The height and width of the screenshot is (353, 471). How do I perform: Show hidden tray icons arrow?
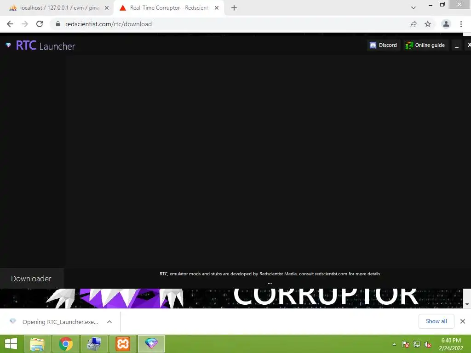click(394, 345)
